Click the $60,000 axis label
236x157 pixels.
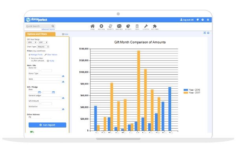tap(85, 95)
